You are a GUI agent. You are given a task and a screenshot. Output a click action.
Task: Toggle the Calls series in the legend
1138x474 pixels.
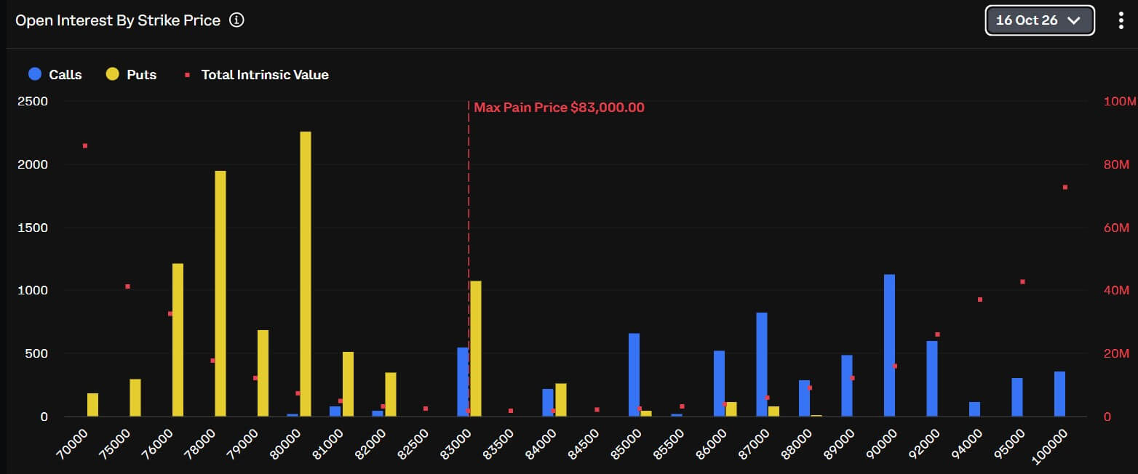tap(55, 74)
